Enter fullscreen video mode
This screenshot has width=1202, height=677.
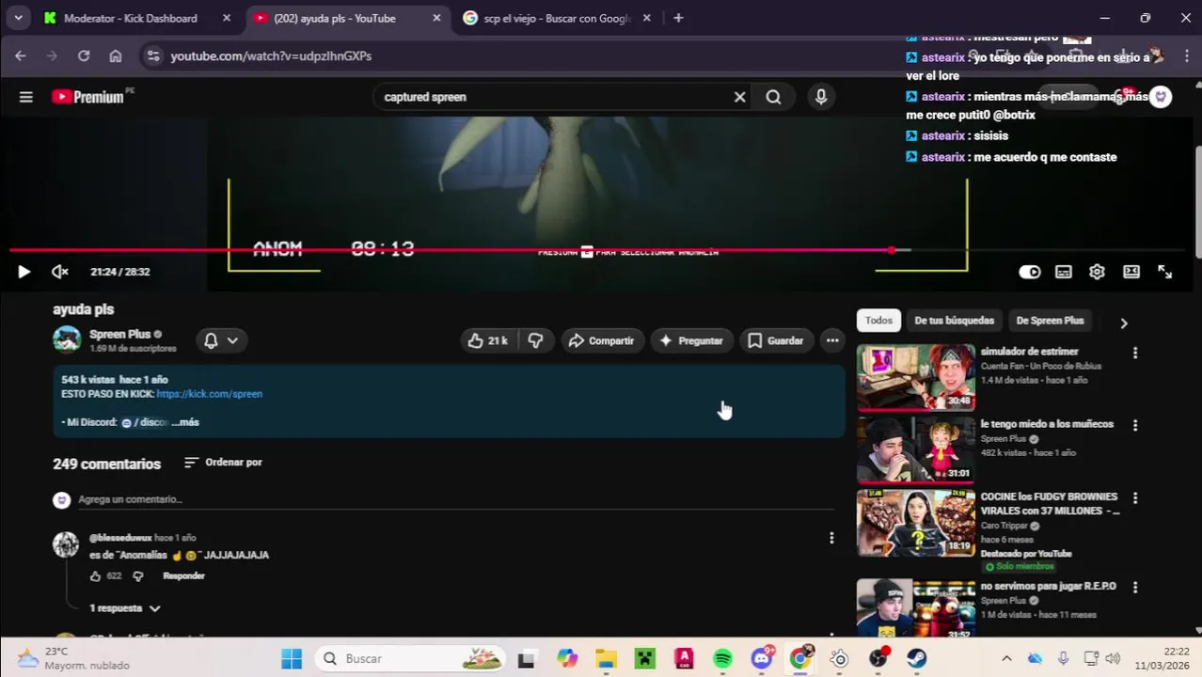[x=1164, y=272]
